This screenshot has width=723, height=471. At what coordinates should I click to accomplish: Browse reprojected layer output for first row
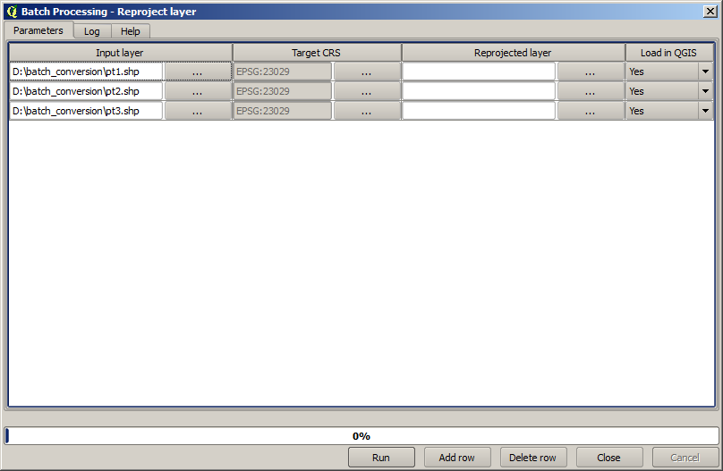[590, 71]
